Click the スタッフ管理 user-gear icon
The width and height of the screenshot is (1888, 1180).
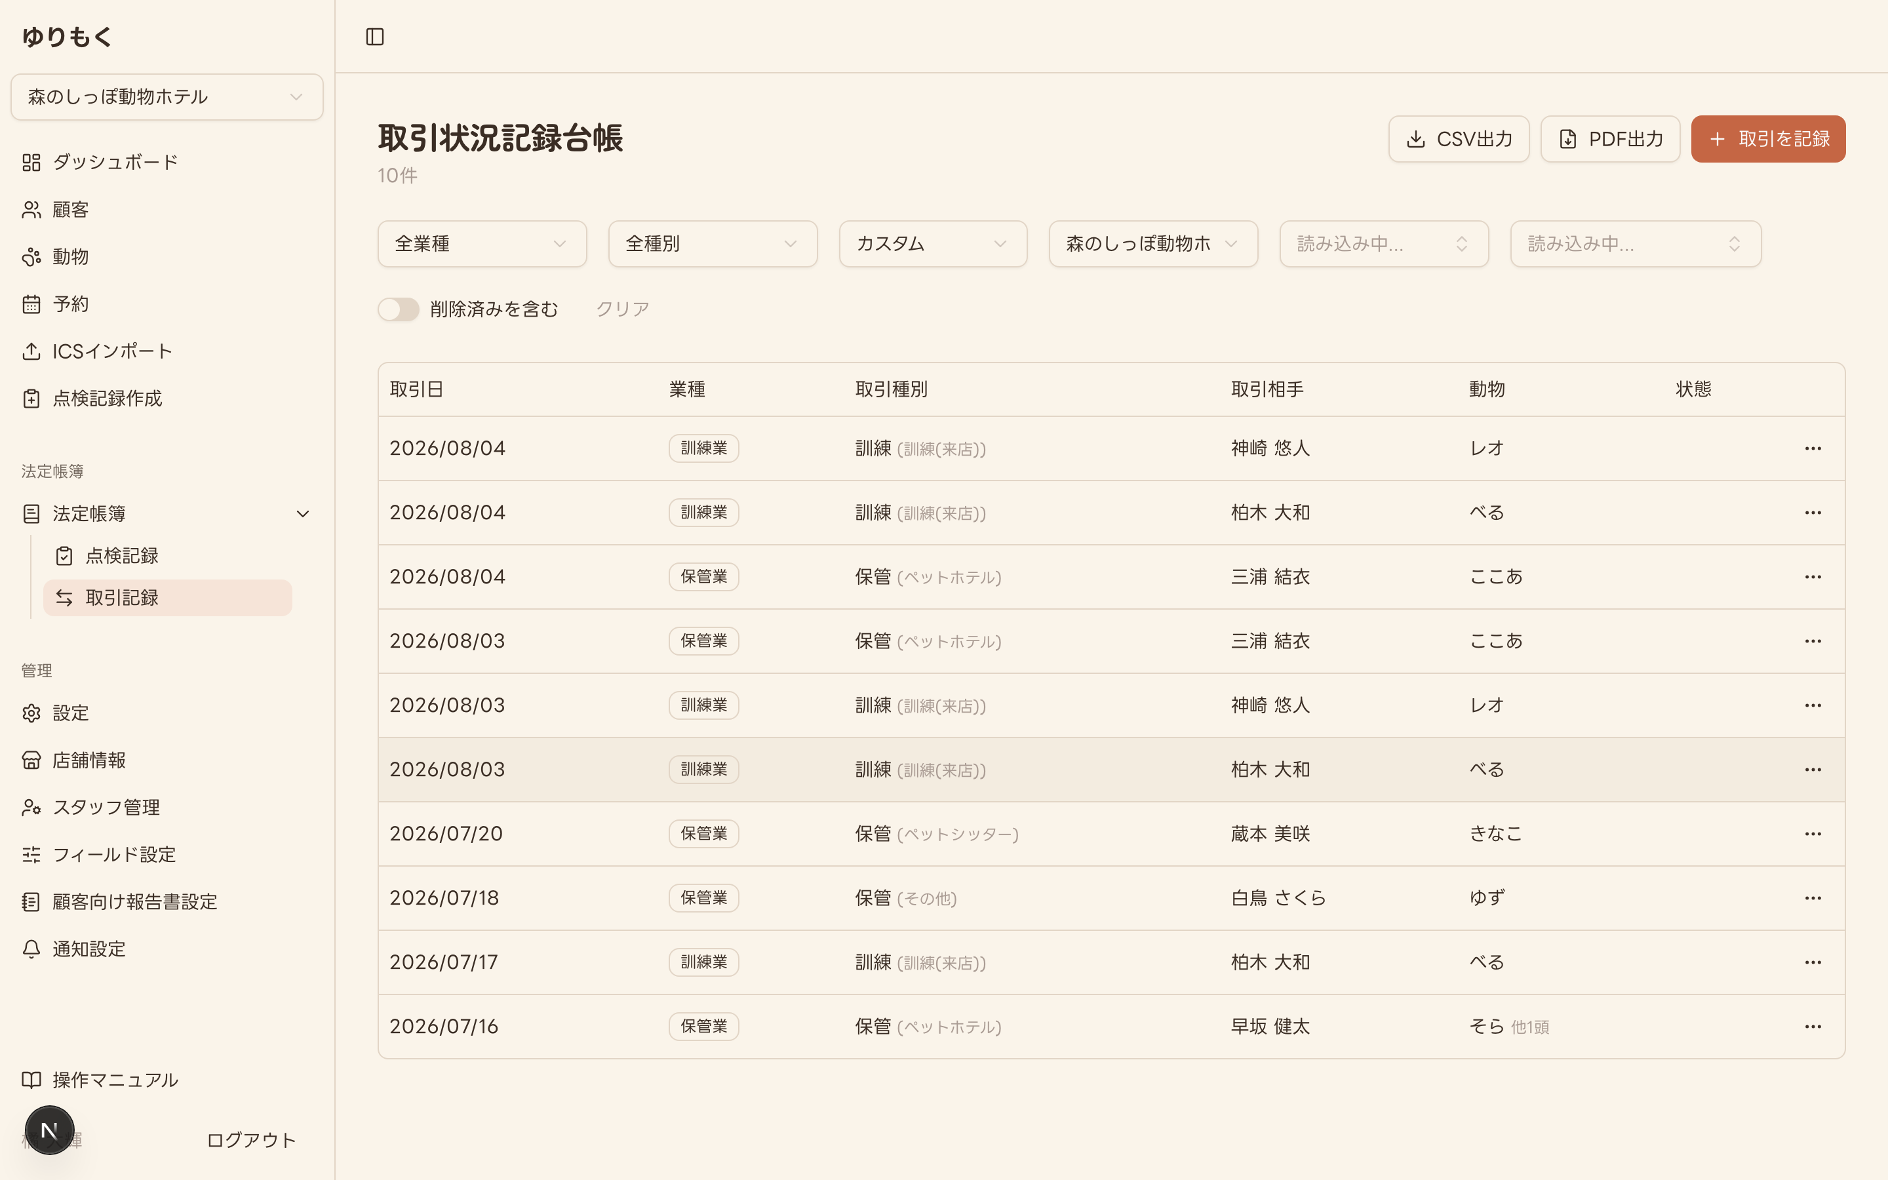click(31, 808)
